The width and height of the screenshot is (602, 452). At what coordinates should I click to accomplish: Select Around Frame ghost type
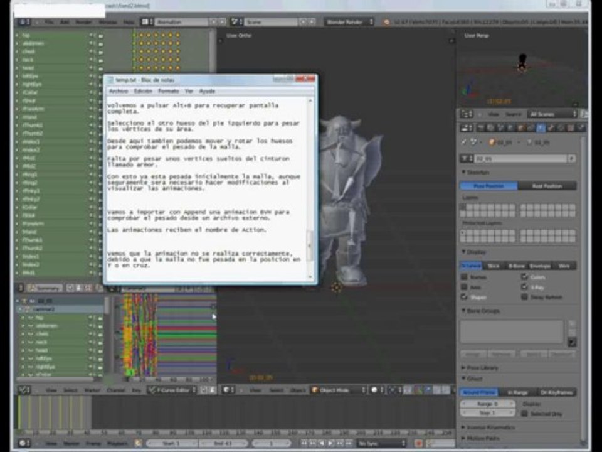point(478,392)
